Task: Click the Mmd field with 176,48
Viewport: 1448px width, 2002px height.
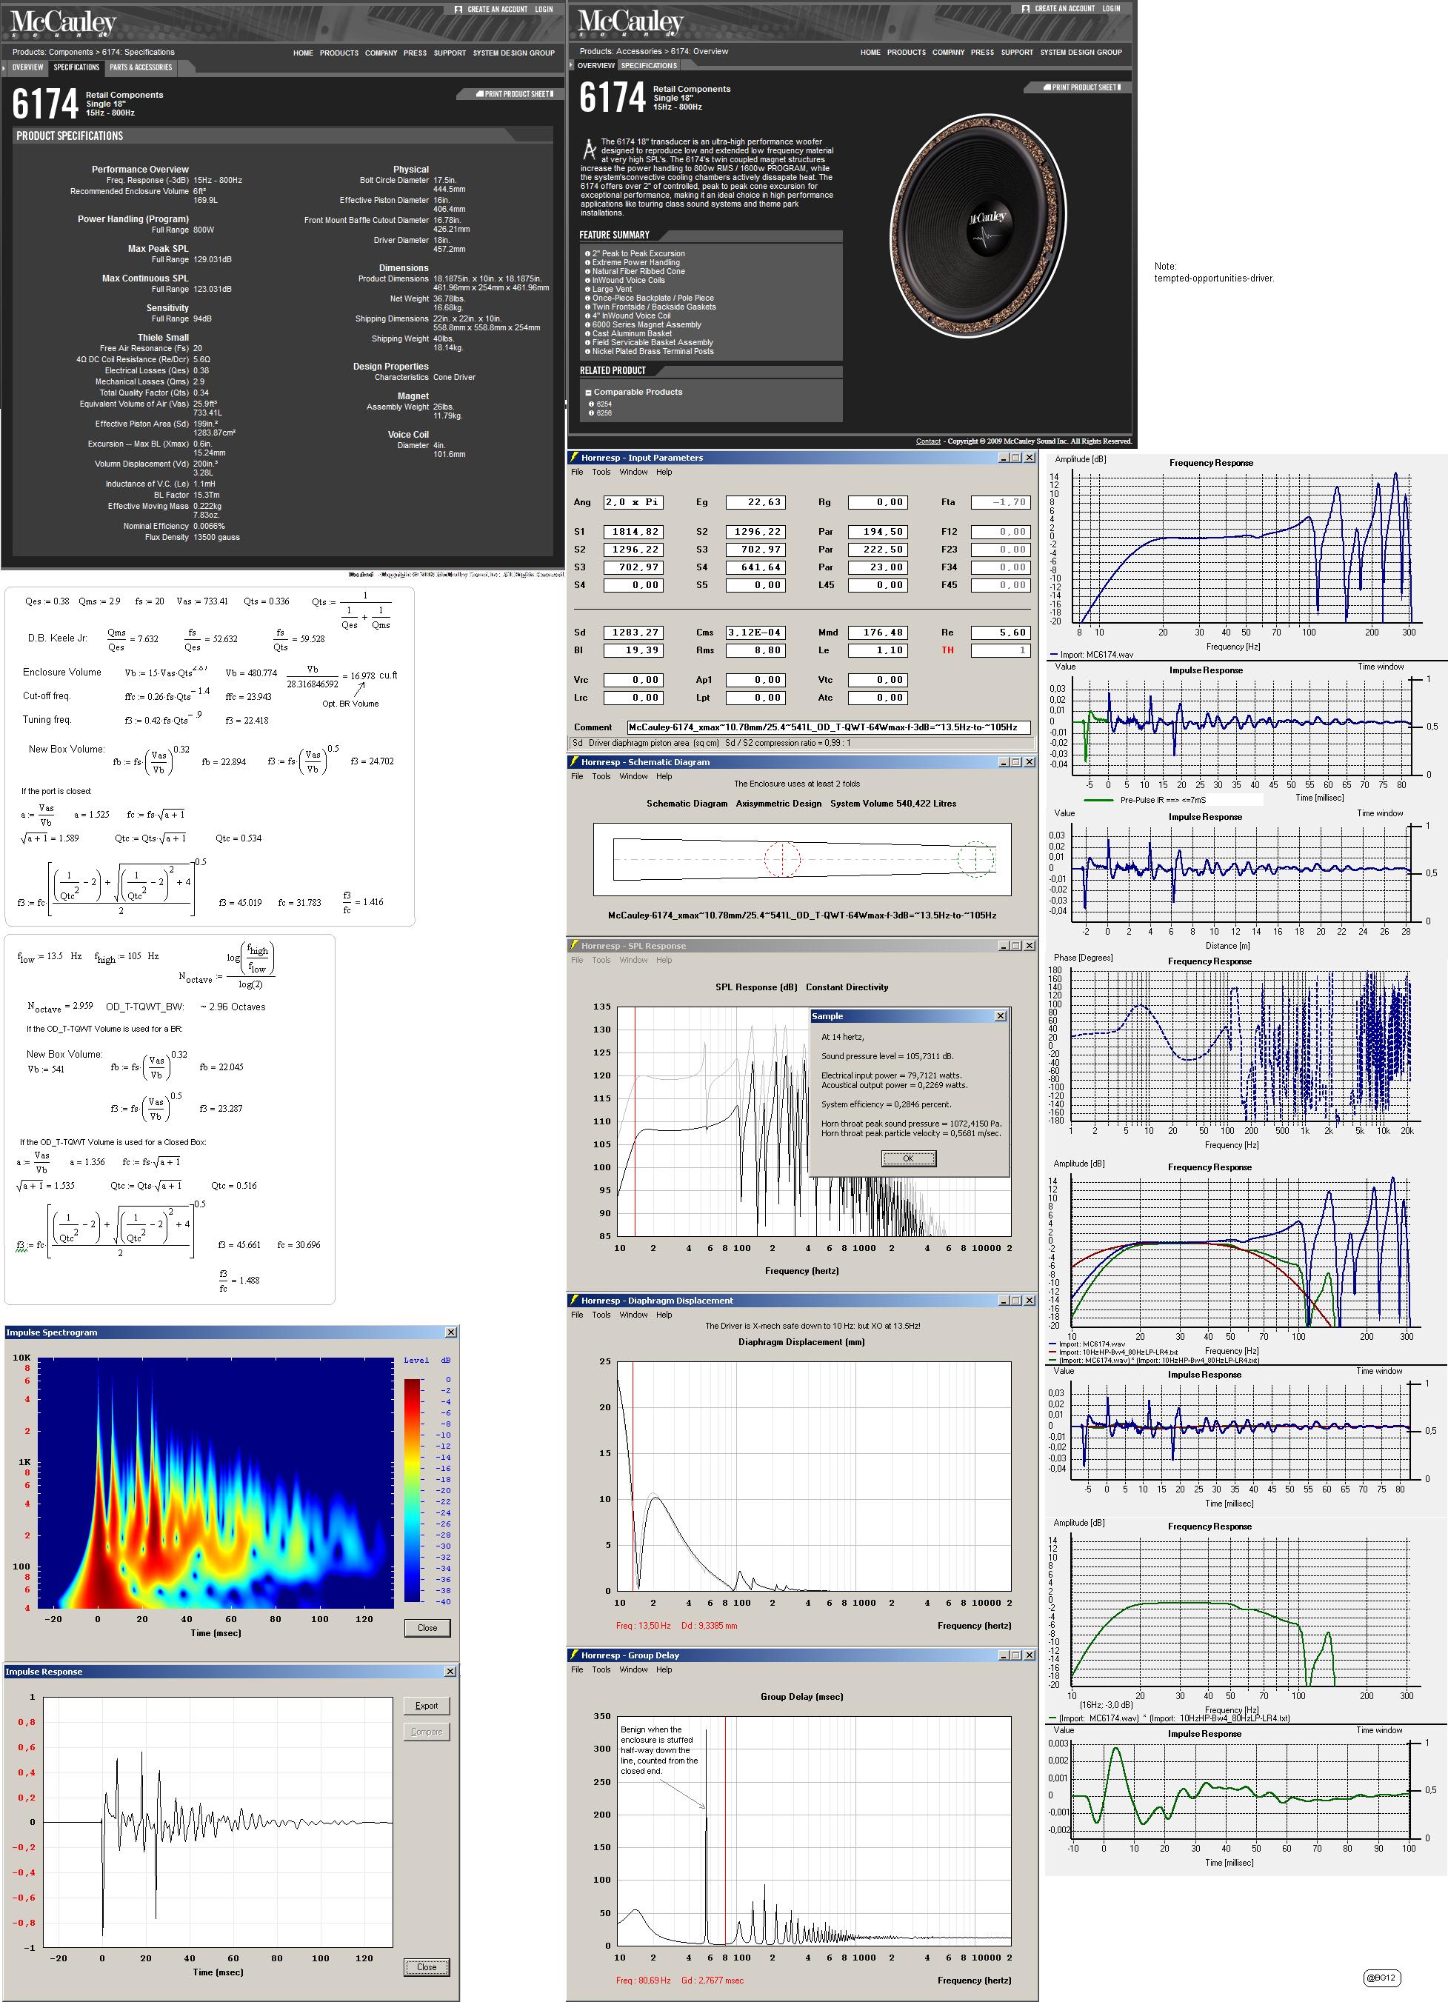Action: point(878,633)
